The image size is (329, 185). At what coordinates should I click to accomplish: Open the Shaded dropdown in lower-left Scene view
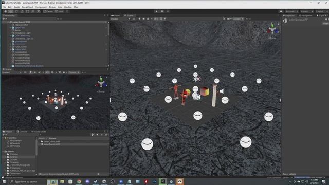click(11, 72)
